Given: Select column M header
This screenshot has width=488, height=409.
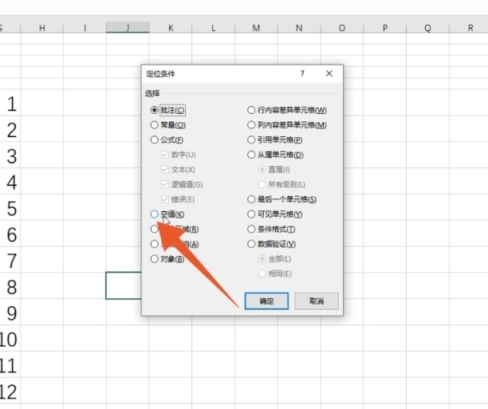Looking at the screenshot, I should (256, 28).
